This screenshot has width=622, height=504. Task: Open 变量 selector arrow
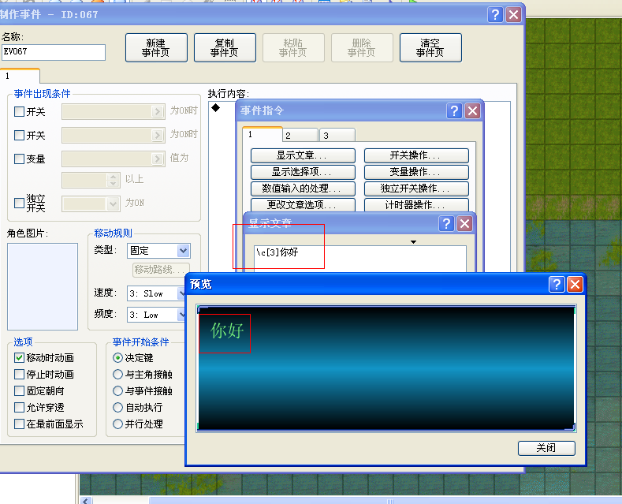[x=158, y=159]
